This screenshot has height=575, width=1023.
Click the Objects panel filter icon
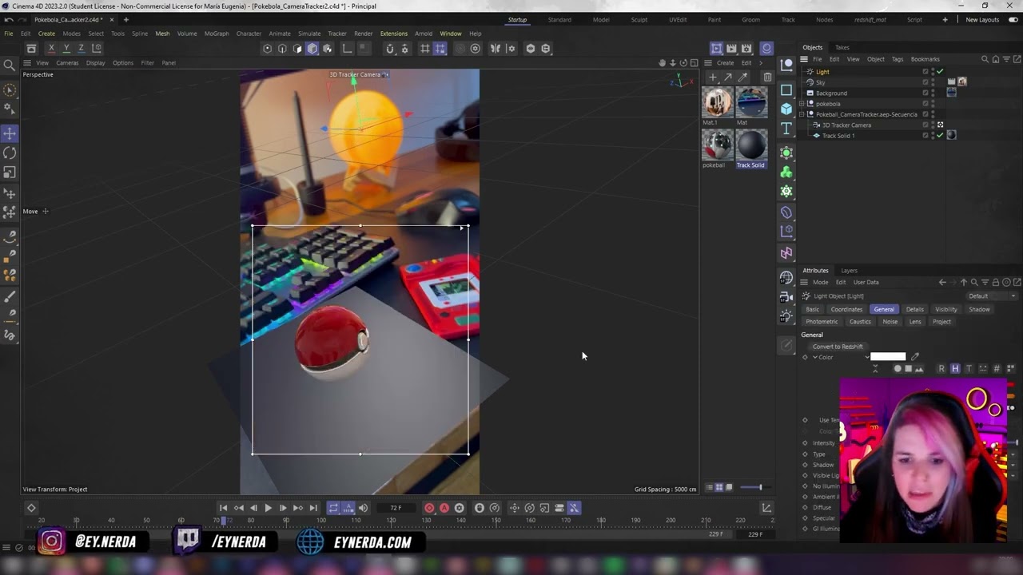pos(1006,59)
